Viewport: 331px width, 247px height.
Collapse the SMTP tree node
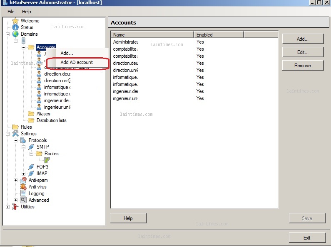[x=23, y=147]
